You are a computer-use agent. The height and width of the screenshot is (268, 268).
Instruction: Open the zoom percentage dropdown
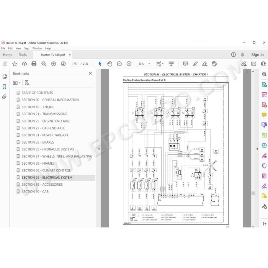(x=149, y=64)
